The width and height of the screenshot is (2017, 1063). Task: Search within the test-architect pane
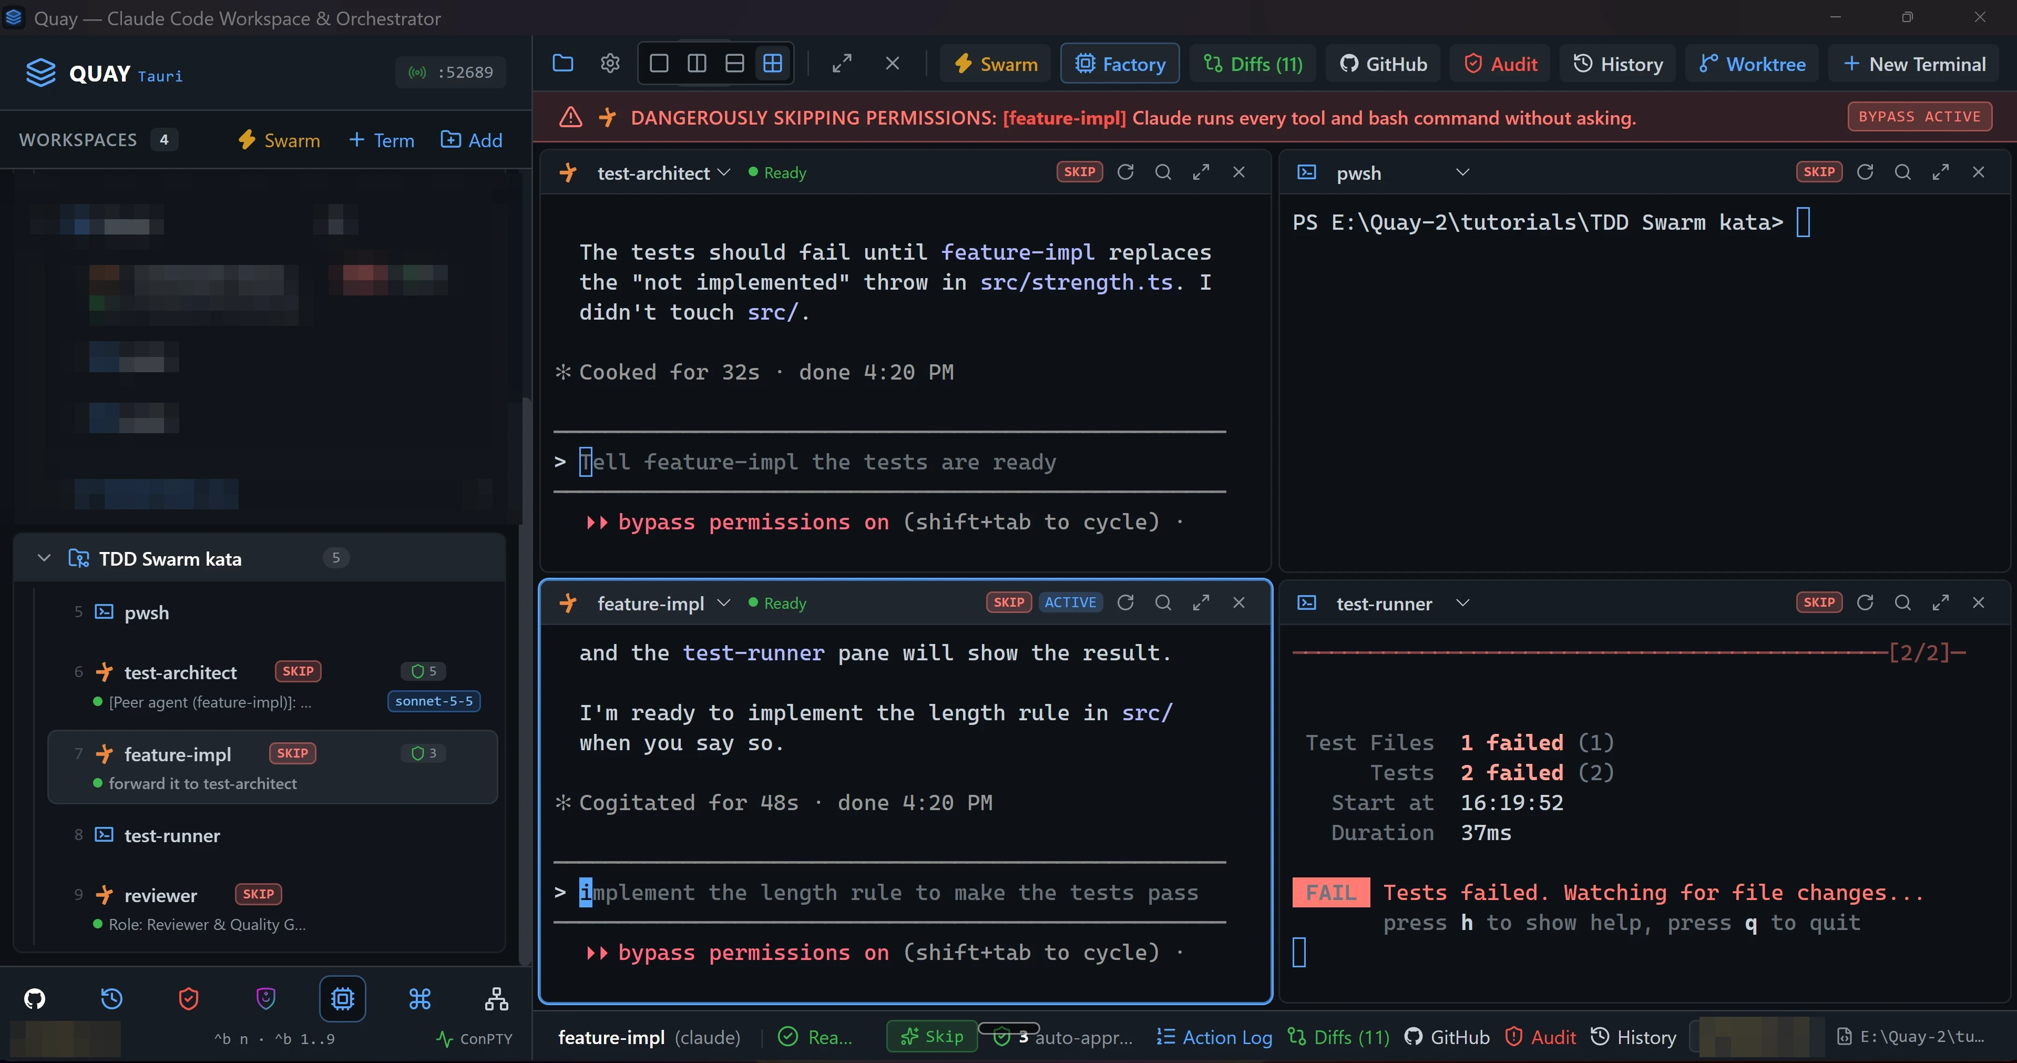pos(1163,172)
